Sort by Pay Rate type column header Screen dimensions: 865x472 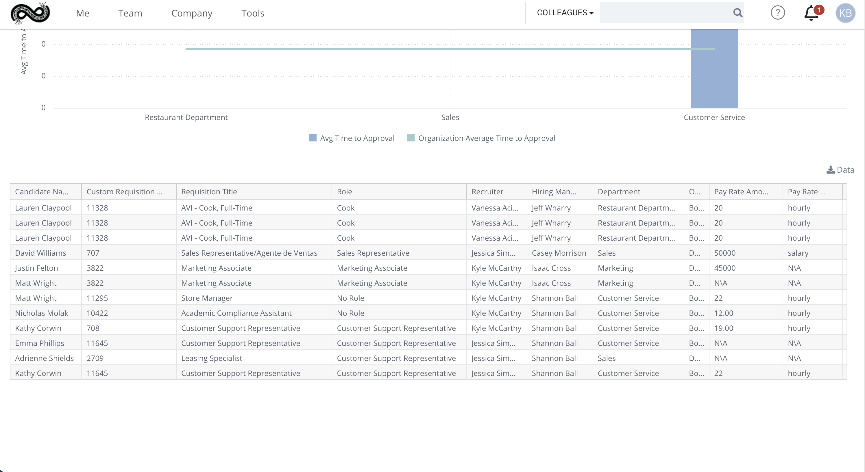point(812,191)
